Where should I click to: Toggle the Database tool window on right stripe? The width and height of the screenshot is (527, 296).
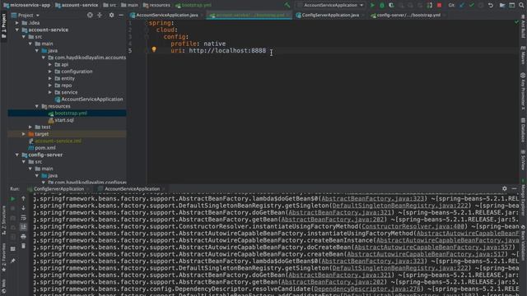pos(524,130)
